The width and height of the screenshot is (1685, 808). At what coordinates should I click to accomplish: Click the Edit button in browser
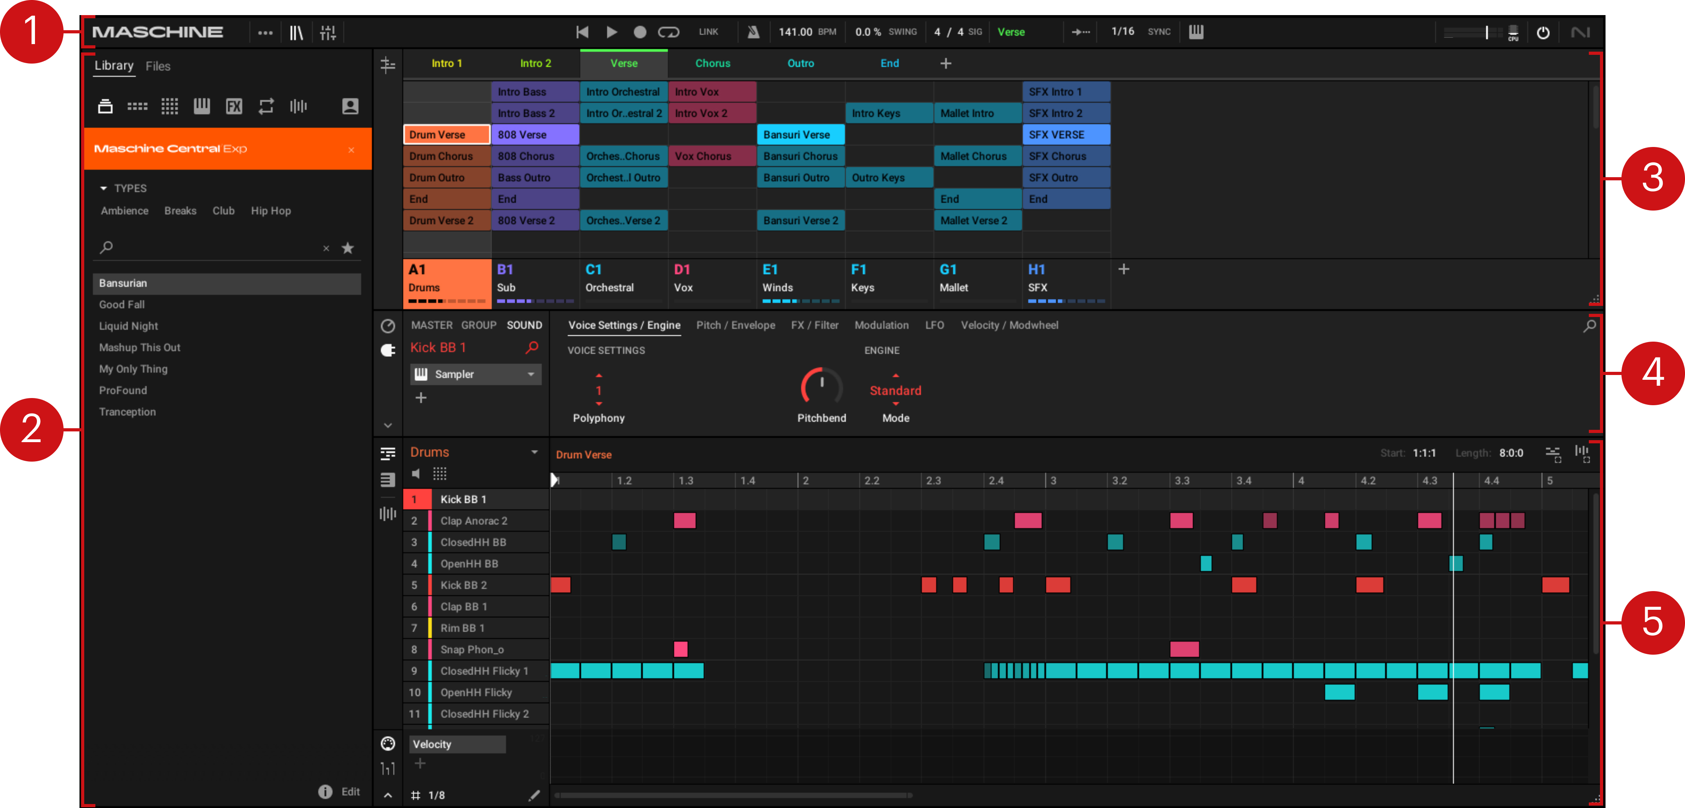point(350,792)
